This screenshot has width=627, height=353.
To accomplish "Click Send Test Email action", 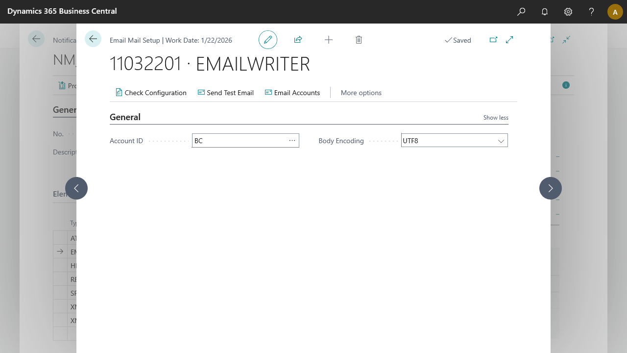I will (x=226, y=93).
